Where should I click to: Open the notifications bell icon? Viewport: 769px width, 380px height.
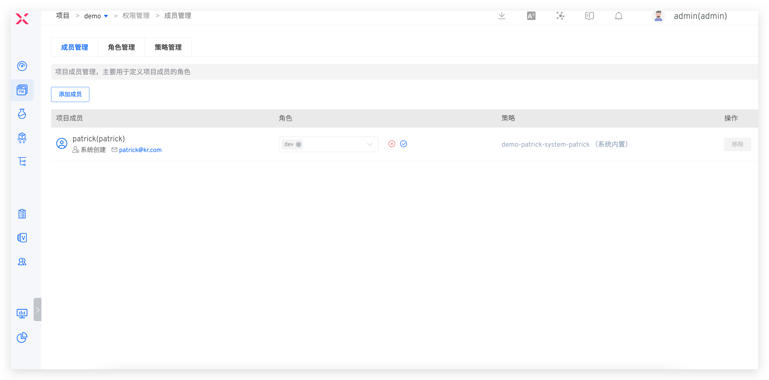tap(619, 16)
